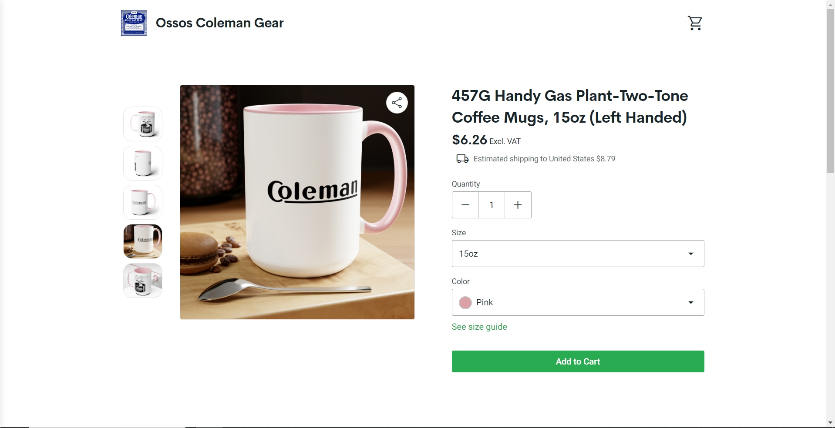This screenshot has width=835, height=428.
Task: Open the See size guide link
Action: (x=479, y=327)
